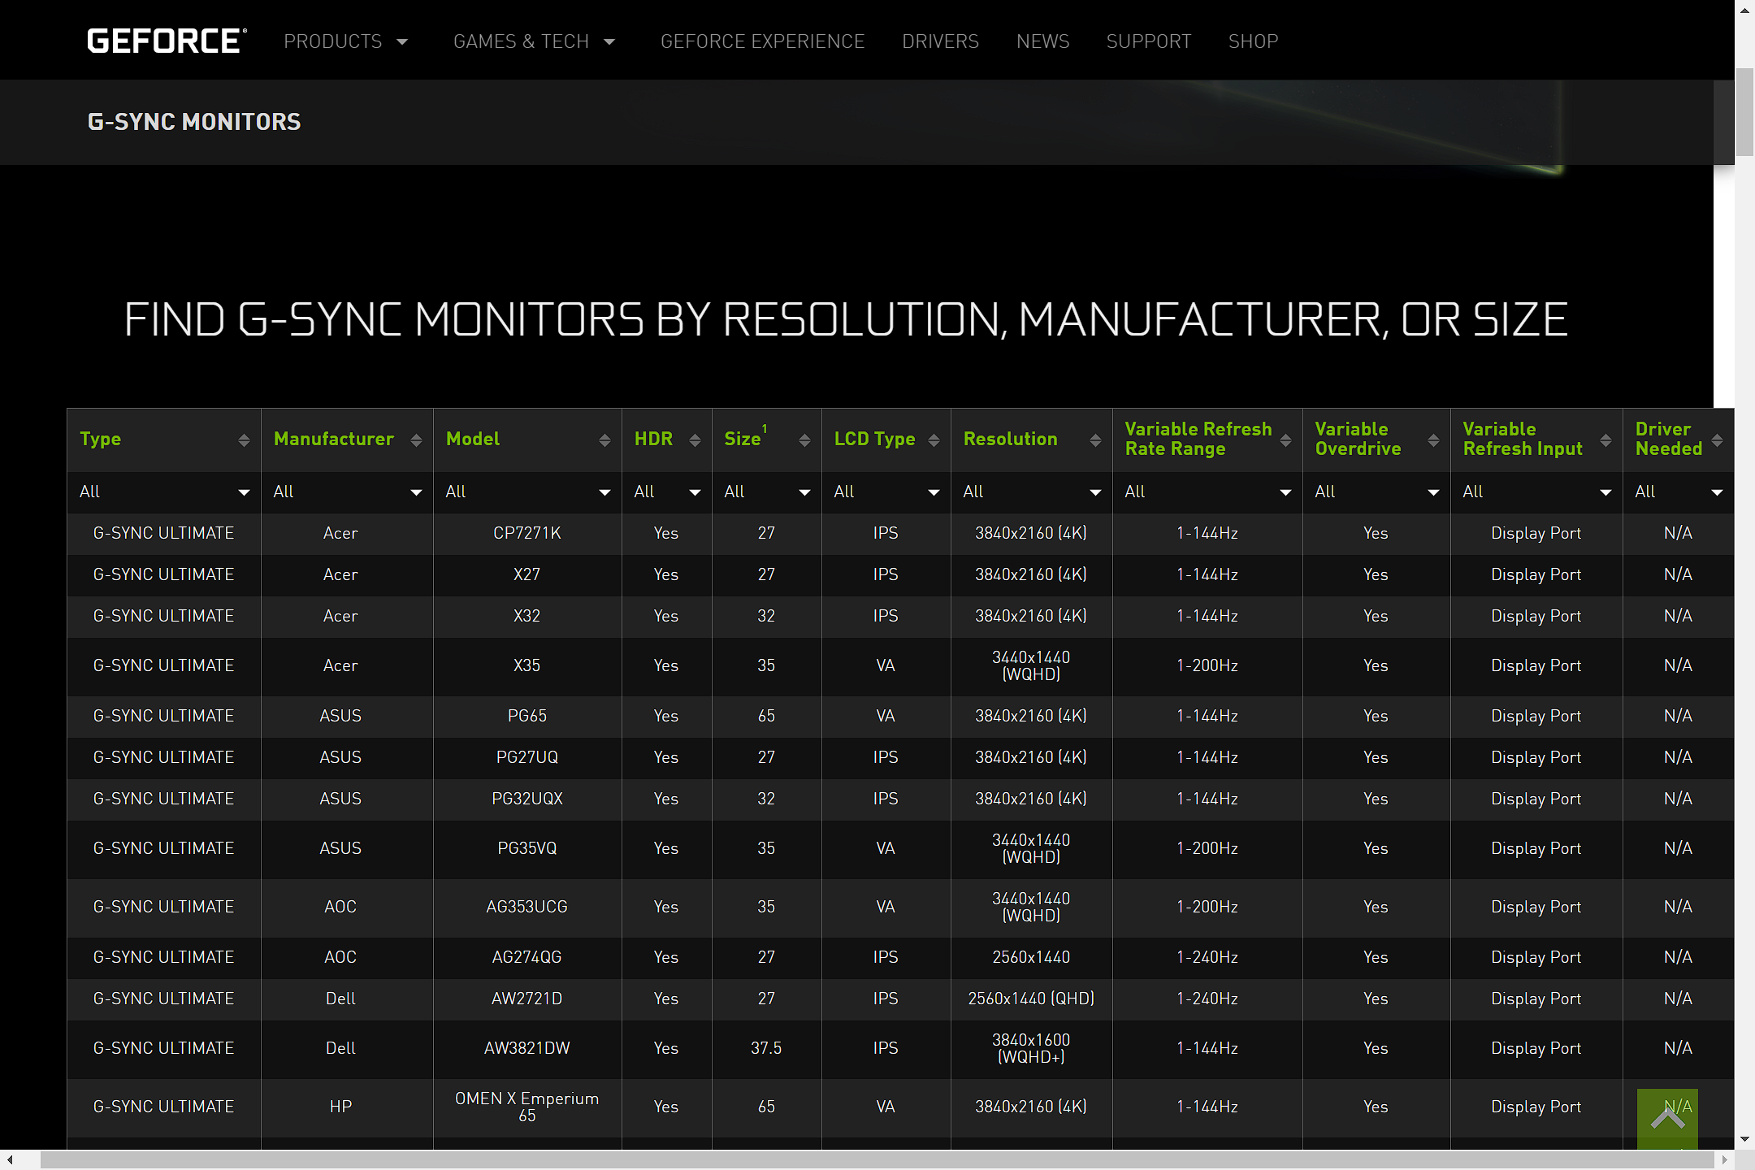The height and width of the screenshot is (1170, 1755).
Task: Sort by Variable Overdrive column arrows
Action: click(1433, 440)
